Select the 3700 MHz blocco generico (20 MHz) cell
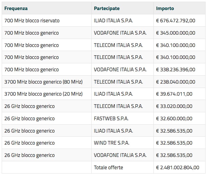The width and height of the screenshot is (209, 177). (47, 94)
